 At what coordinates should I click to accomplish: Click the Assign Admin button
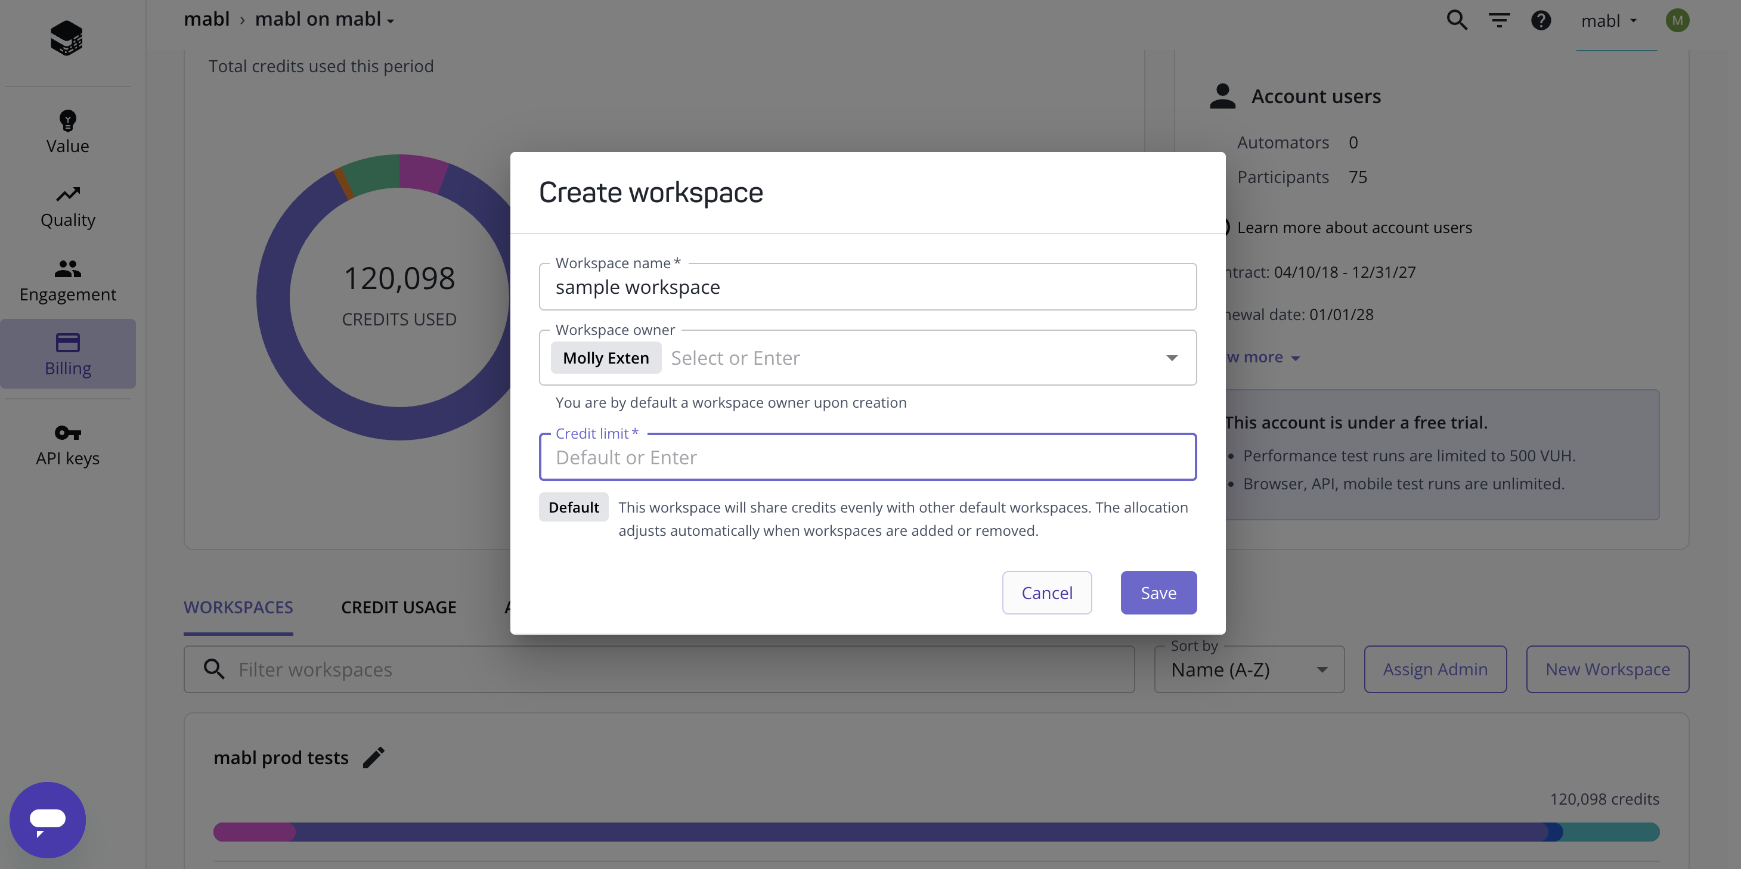click(1435, 669)
